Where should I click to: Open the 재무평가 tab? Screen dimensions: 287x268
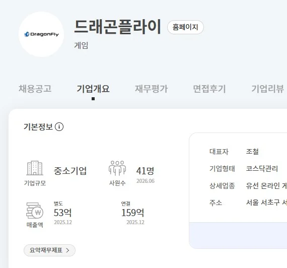(151, 89)
